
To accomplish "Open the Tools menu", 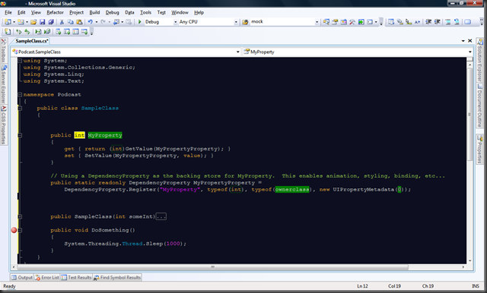I will point(145,12).
